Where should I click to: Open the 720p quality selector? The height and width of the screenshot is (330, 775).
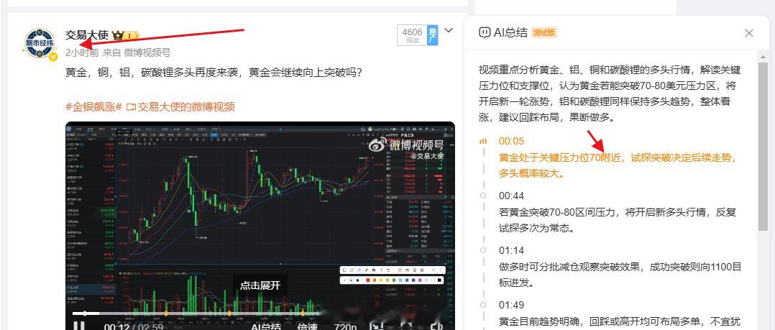coord(346,327)
